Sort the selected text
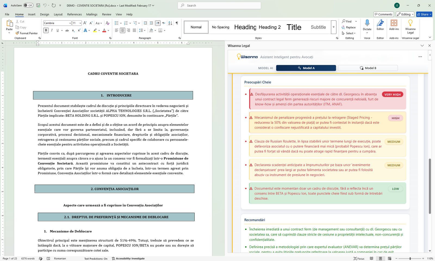This screenshot has width=435, height=261. click(x=170, y=23)
